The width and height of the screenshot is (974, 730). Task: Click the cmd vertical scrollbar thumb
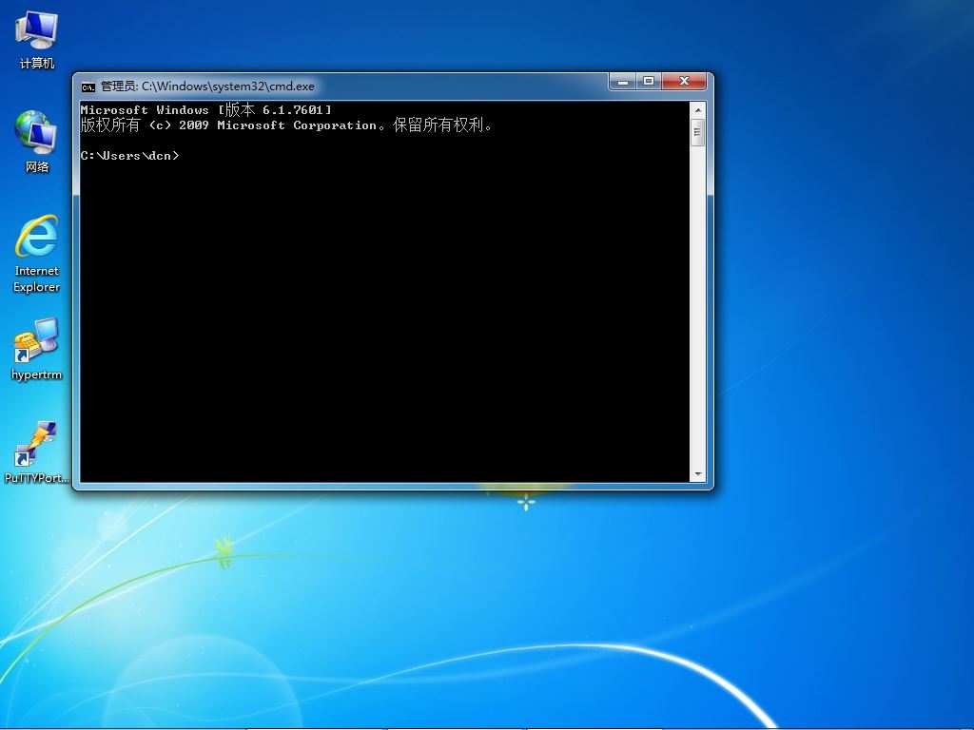click(x=697, y=132)
